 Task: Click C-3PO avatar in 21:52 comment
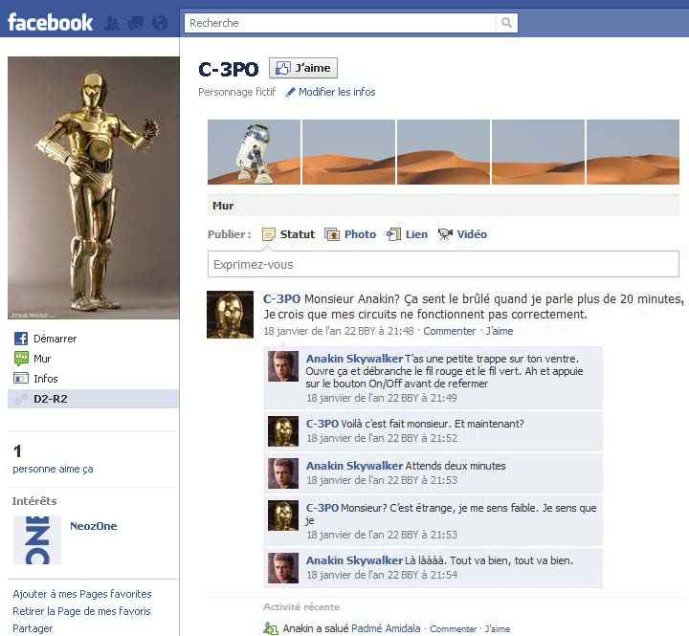283,431
